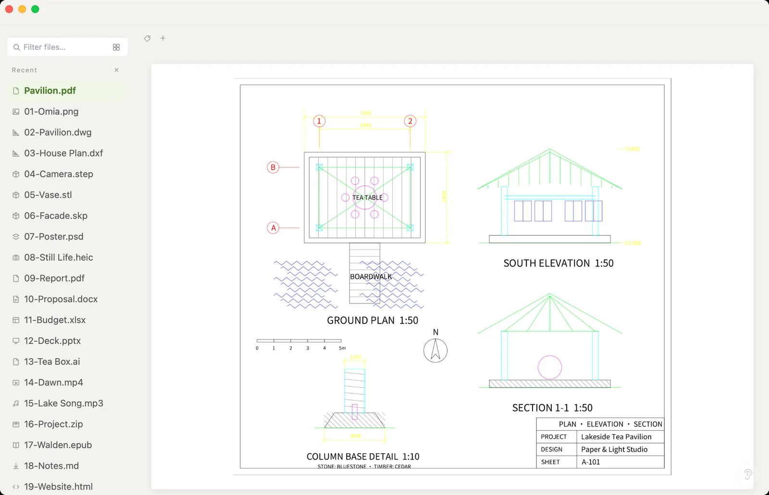The width and height of the screenshot is (769, 495).
Task: Click the magnifier icon in filter field
Action: 17,47
